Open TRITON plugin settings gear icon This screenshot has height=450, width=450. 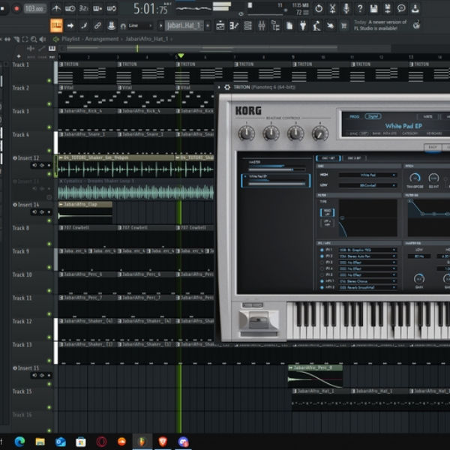coord(227,87)
